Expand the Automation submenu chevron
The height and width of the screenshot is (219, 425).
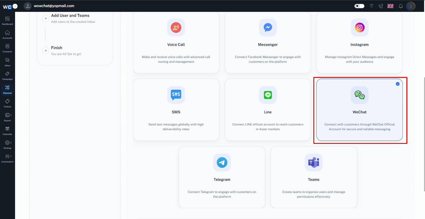11,156
